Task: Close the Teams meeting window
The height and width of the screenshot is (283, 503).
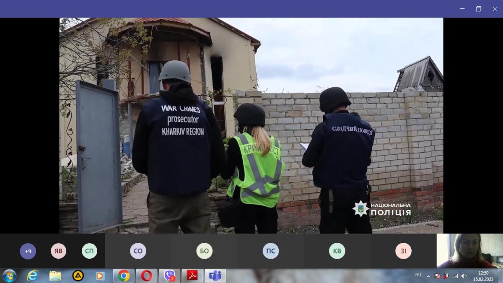Action: 495,9
